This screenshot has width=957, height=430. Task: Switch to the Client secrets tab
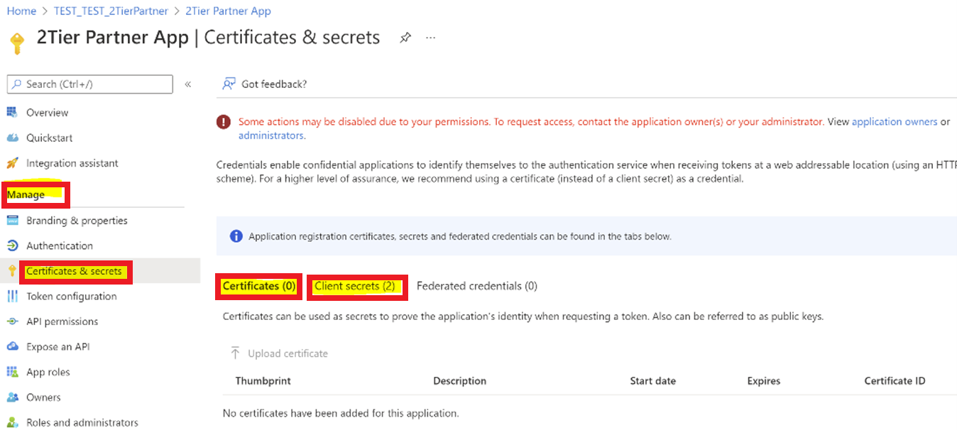pos(355,286)
